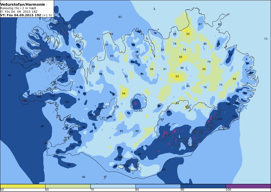Screen dimensions: 271x192
Task: Select the humidity value 96 on the map
Action: pyautogui.click(x=169, y=112)
